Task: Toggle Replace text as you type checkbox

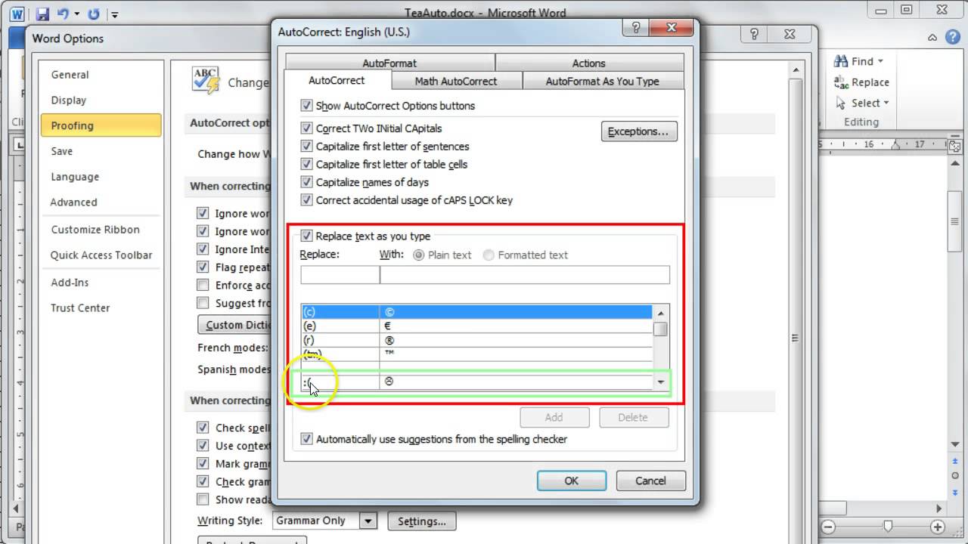Action: [306, 236]
